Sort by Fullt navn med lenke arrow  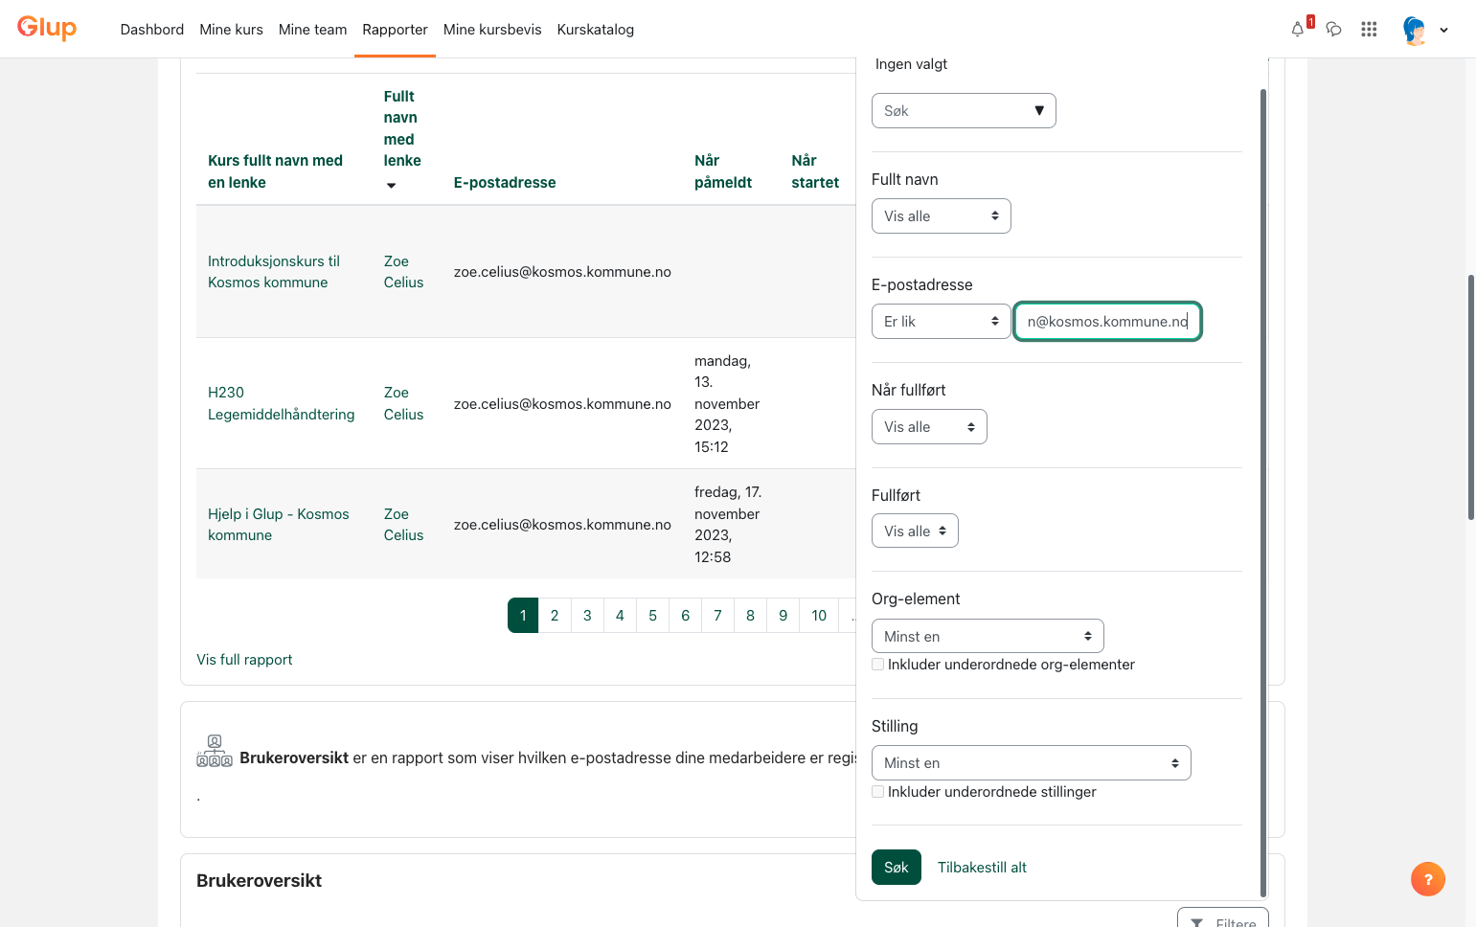391,185
